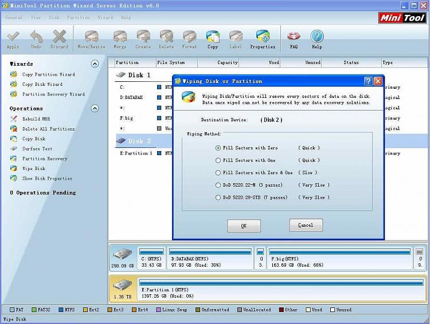Click the Label toolbar icon

[236, 39]
